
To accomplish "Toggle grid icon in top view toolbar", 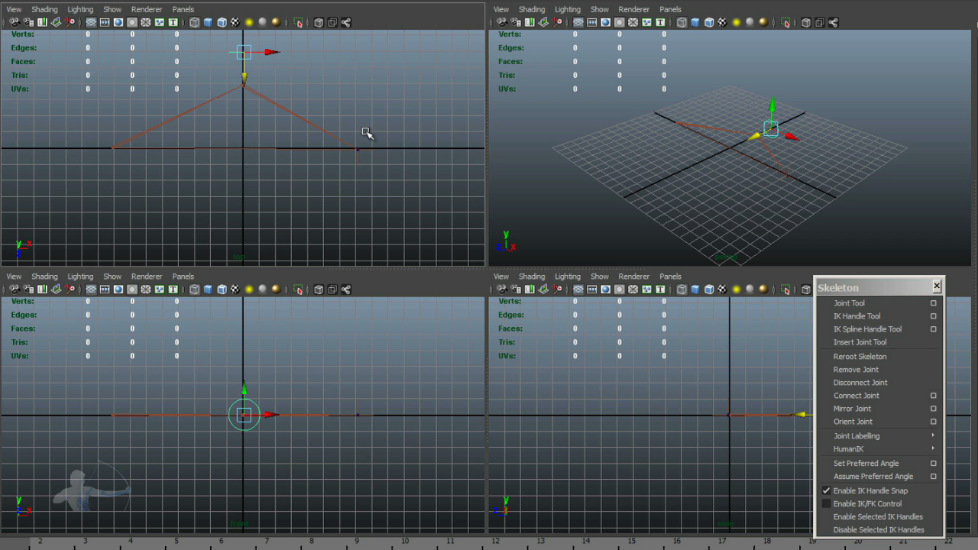I will (x=91, y=22).
